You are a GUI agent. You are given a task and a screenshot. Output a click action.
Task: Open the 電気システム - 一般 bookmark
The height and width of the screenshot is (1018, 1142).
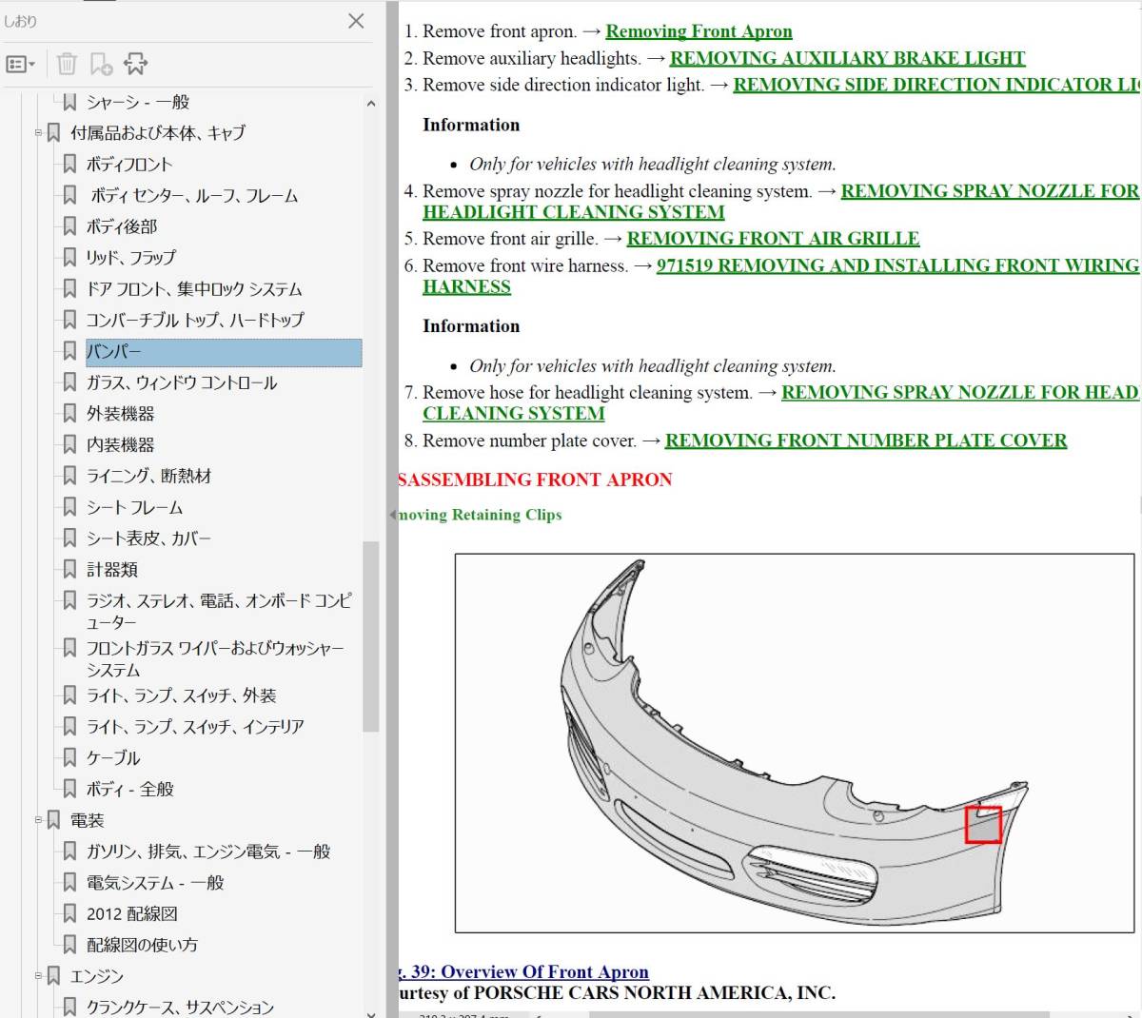pos(155,883)
